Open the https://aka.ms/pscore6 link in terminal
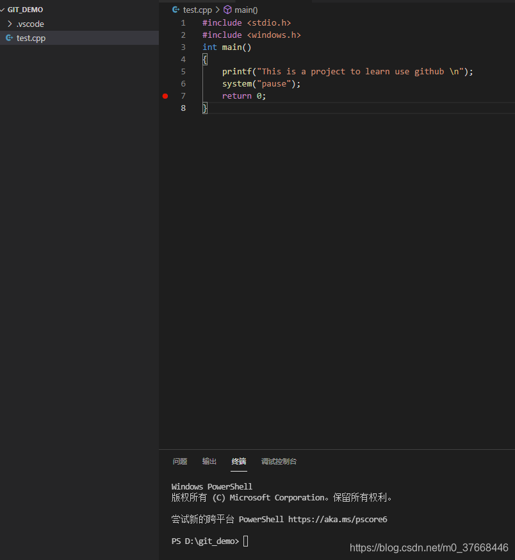Image resolution: width=515 pixels, height=560 pixels. tap(338, 519)
